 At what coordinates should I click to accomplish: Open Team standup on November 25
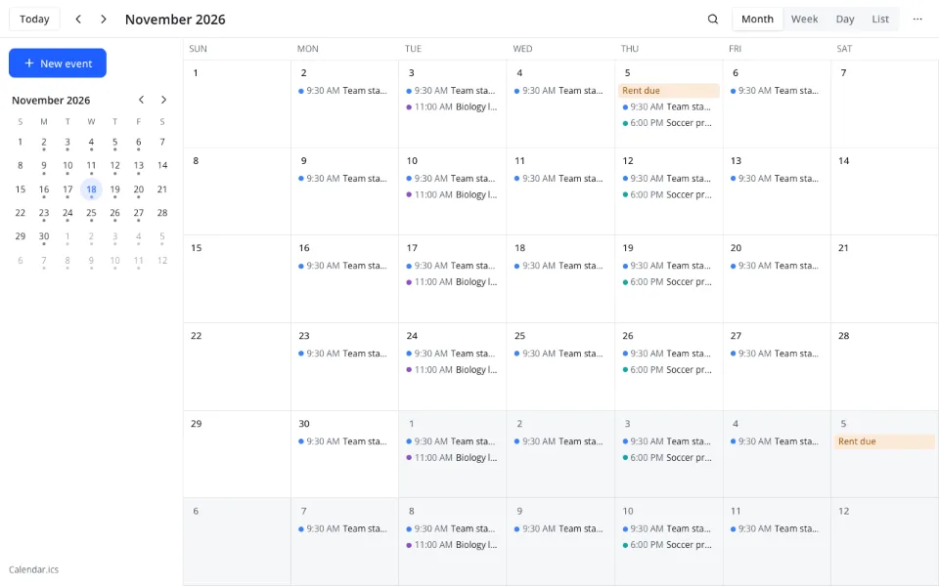point(559,354)
